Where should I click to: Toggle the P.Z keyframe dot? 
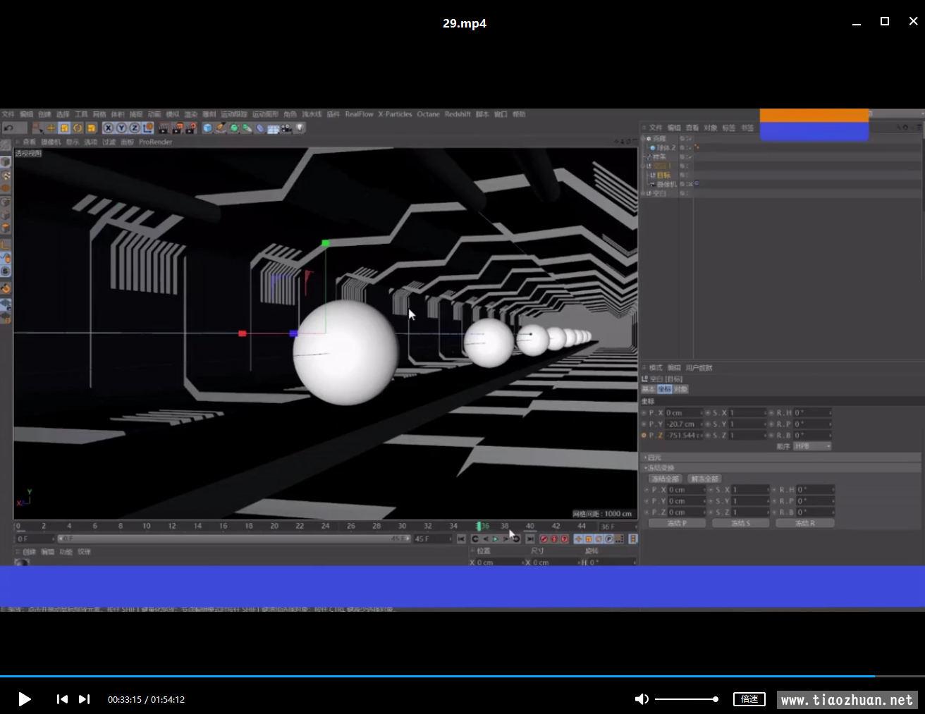coord(644,436)
